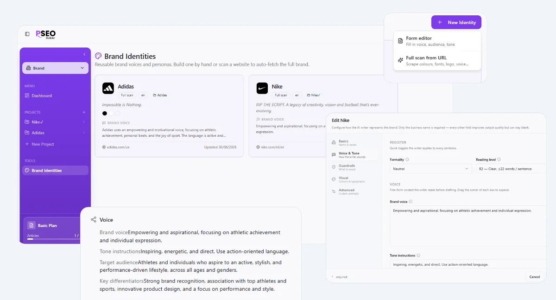The width and height of the screenshot is (556, 300).
Task: Open the Brand workspace dropdown
Action: pos(55,68)
